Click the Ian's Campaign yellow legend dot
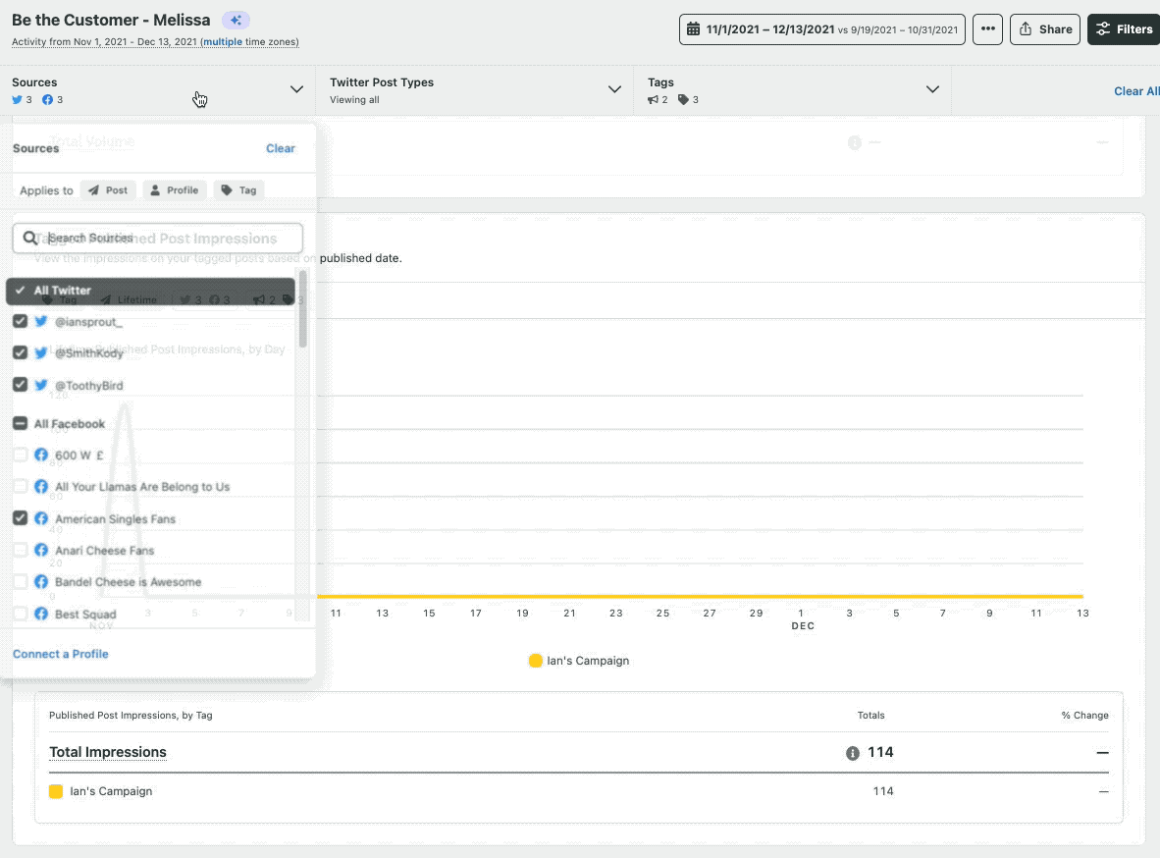 [x=536, y=661]
